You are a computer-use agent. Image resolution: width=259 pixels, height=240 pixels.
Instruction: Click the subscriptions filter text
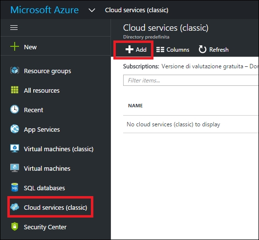pos(191,66)
